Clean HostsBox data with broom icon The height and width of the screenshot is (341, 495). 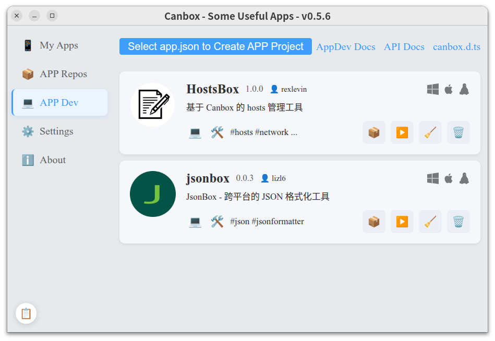coord(430,132)
